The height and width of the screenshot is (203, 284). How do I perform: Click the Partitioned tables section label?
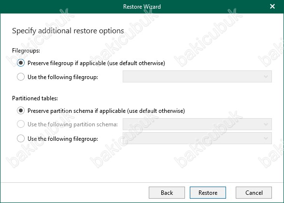35,98
